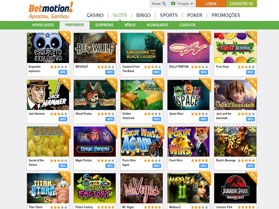The image size is (279, 209).
Task: Open the Rook's Revenge game image
Action: (235, 142)
